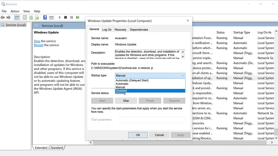Click the Stop the service link
278x156 pixels.
click(37, 41)
